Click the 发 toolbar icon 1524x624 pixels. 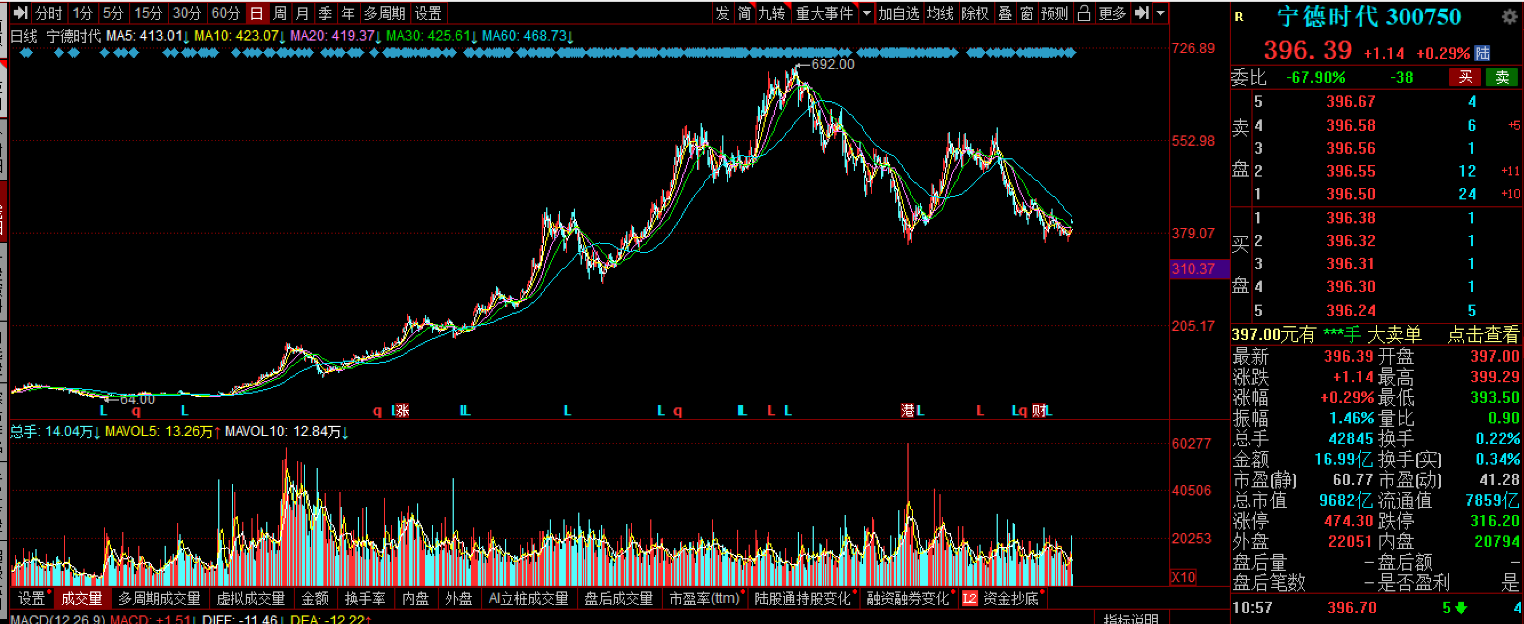point(722,13)
